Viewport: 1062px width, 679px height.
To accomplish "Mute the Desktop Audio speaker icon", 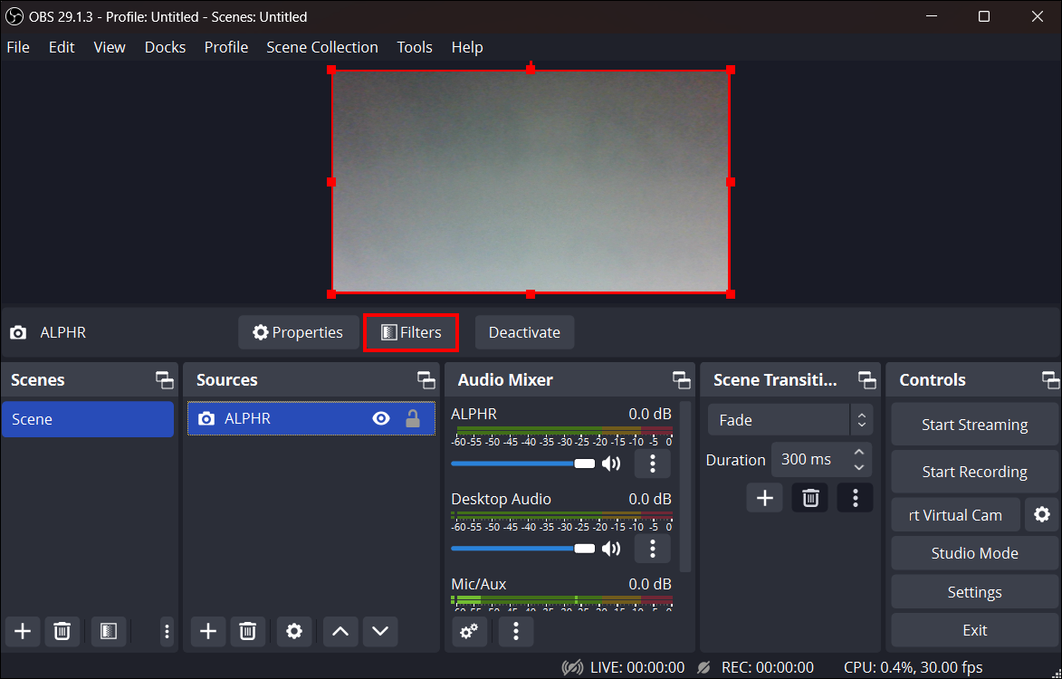I will pos(612,548).
